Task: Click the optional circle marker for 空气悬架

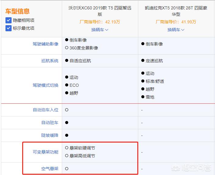Action: tap(67, 169)
